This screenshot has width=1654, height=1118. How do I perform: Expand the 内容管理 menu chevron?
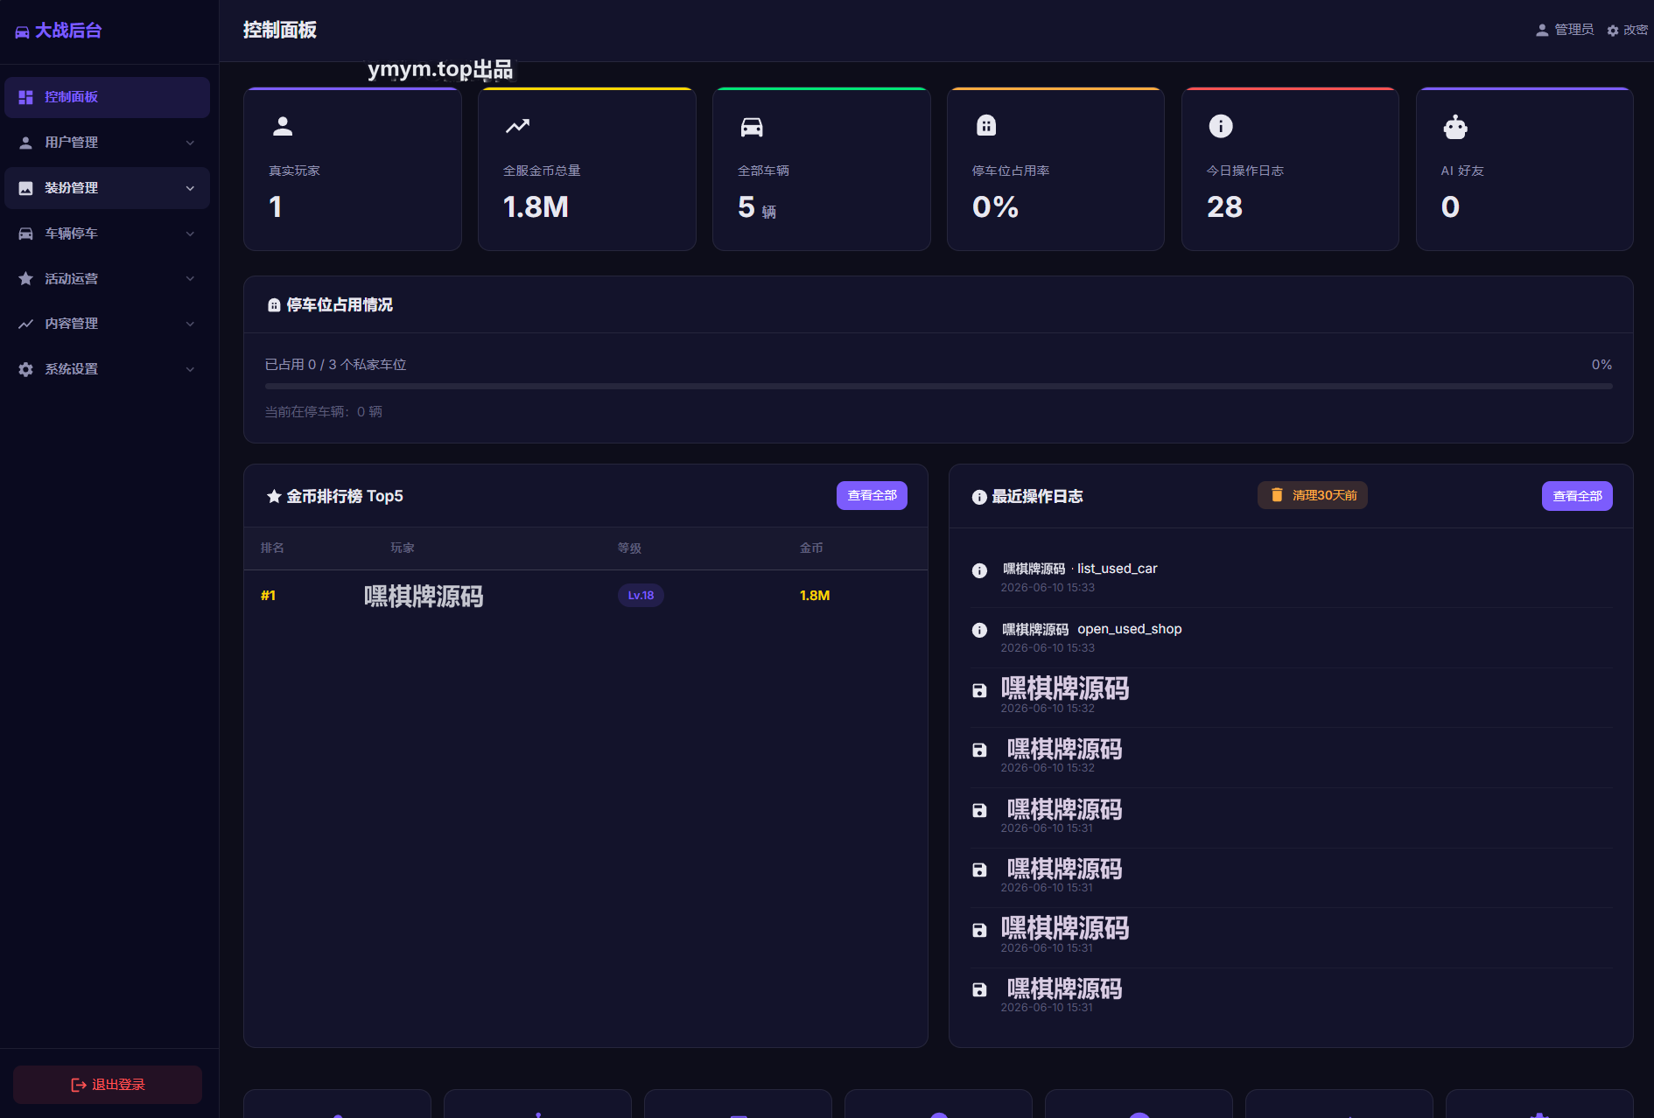pos(190,324)
